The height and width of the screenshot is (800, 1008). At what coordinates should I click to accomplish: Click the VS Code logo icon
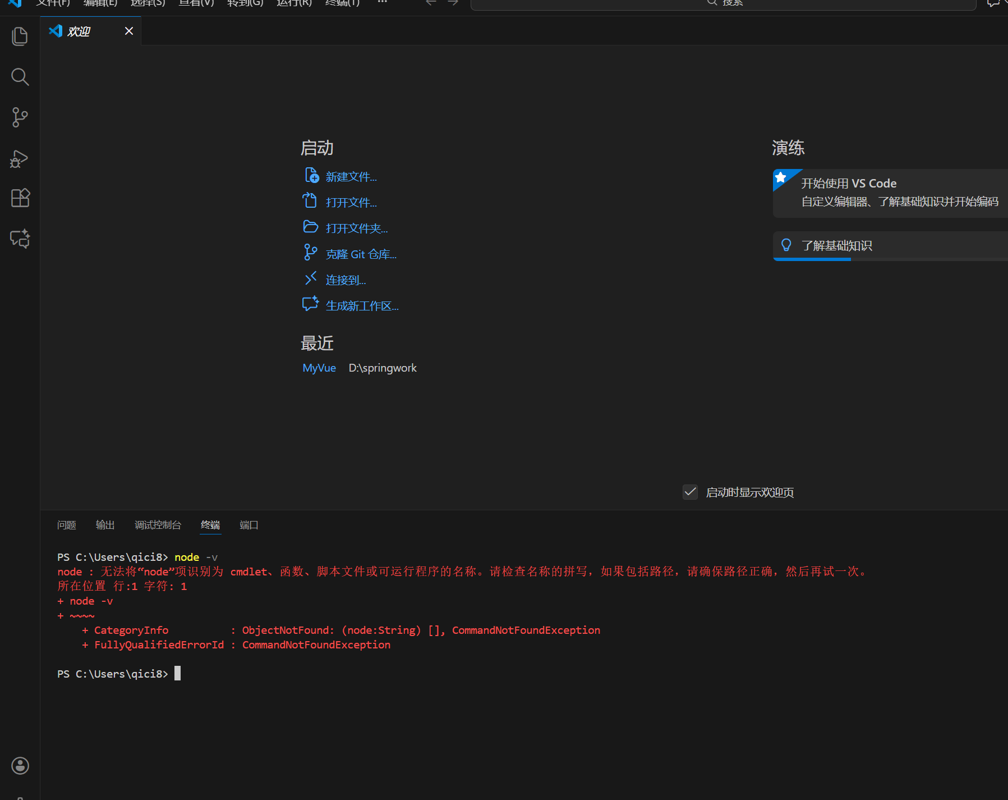(15, 3)
